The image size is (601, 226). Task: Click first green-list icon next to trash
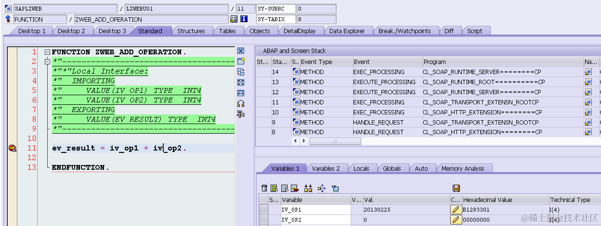(274, 188)
